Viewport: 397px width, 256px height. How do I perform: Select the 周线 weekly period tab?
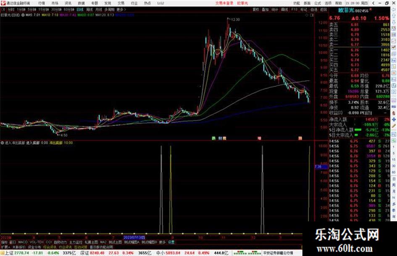(x=89, y=10)
